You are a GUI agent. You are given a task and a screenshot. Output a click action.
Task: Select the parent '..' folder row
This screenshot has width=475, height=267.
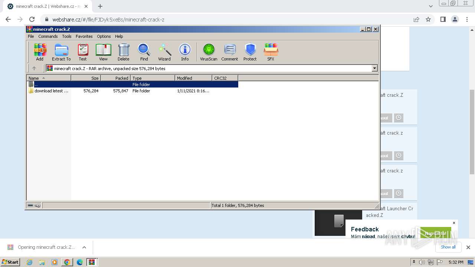pyautogui.click(x=132, y=85)
